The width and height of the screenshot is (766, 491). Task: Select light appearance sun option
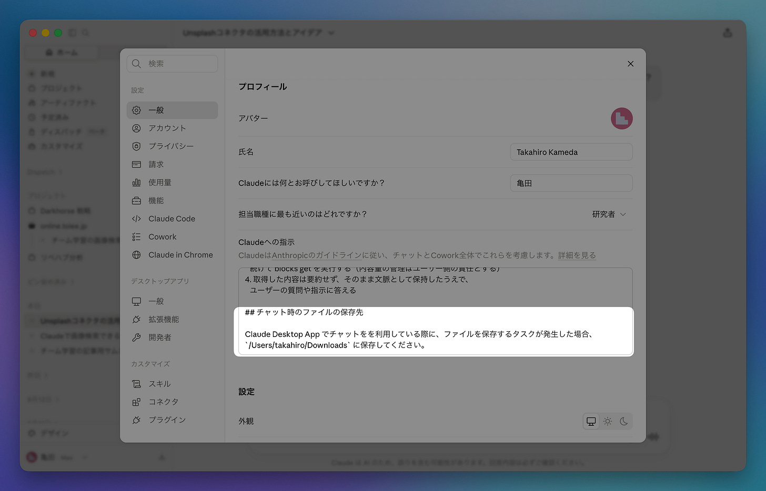(608, 422)
